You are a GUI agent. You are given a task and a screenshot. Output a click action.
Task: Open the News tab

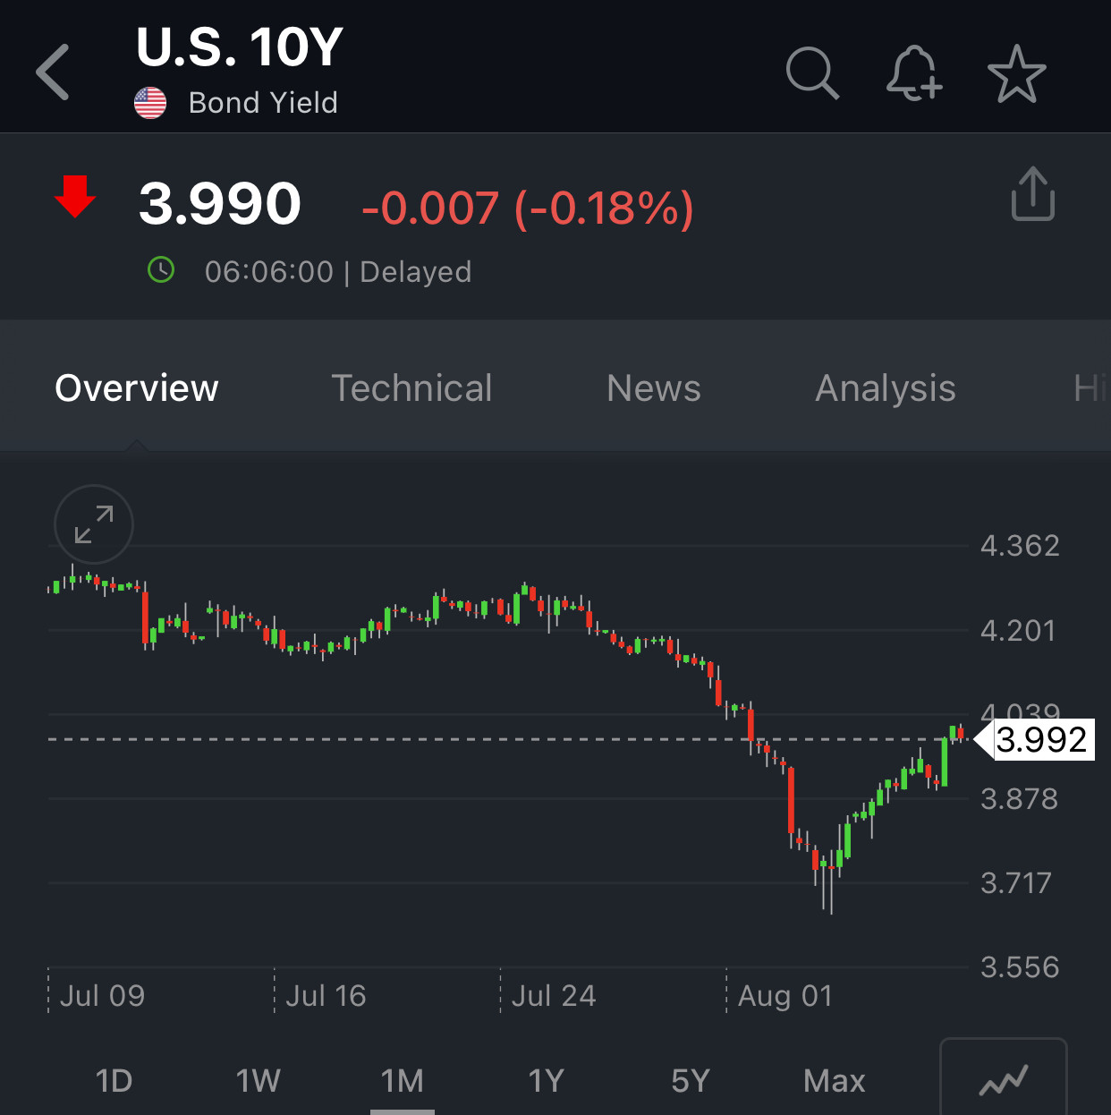(654, 388)
